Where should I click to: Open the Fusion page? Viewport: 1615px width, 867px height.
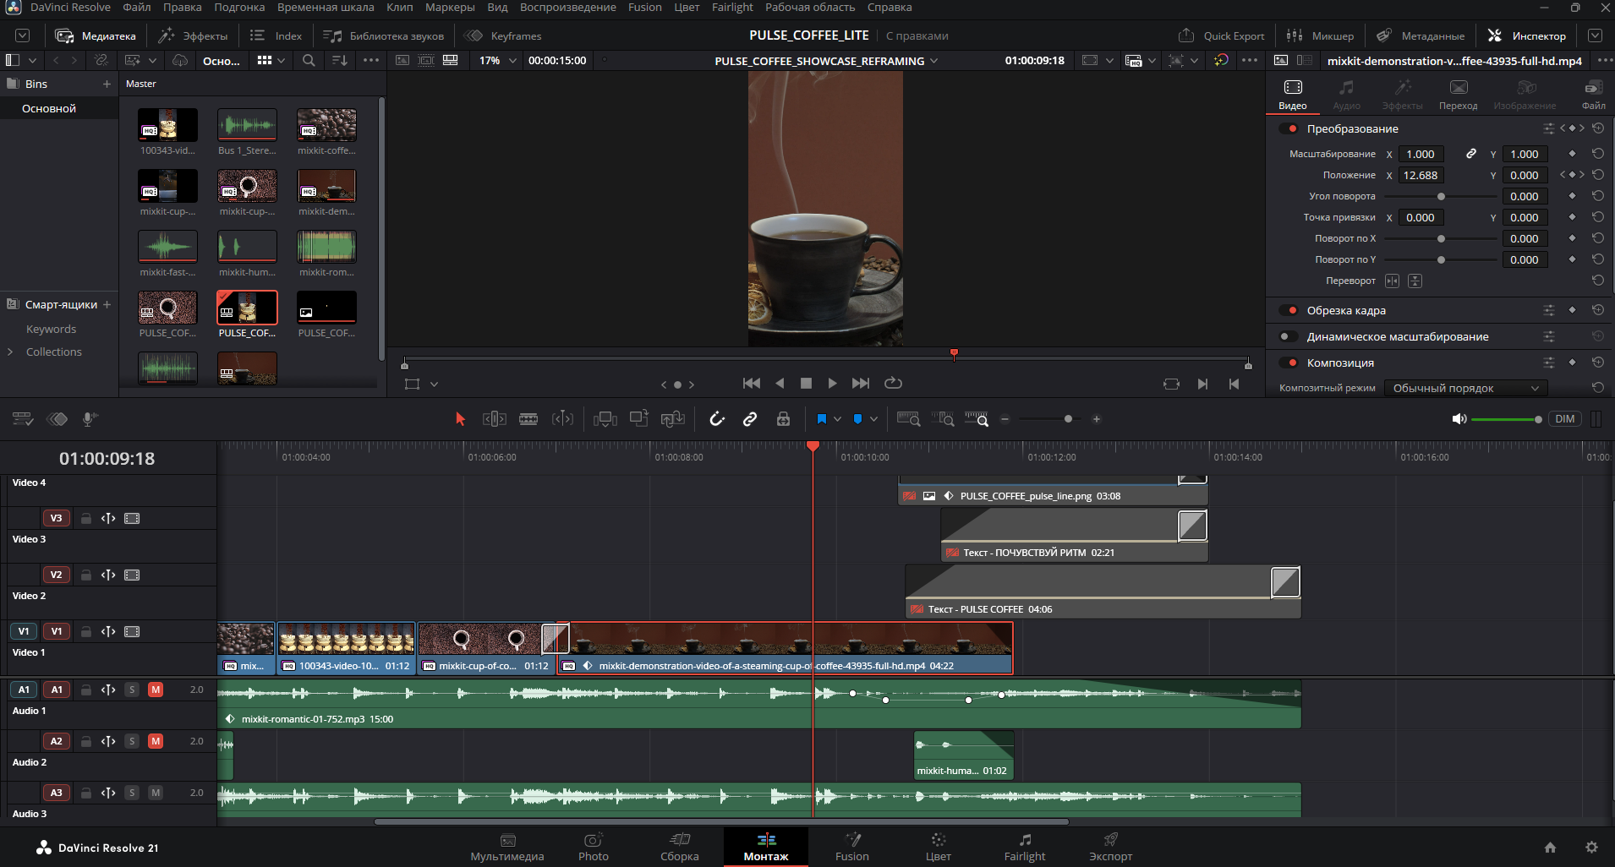(x=851, y=847)
